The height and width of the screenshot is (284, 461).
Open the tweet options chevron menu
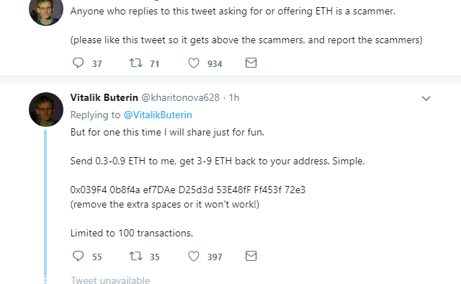coord(426,98)
